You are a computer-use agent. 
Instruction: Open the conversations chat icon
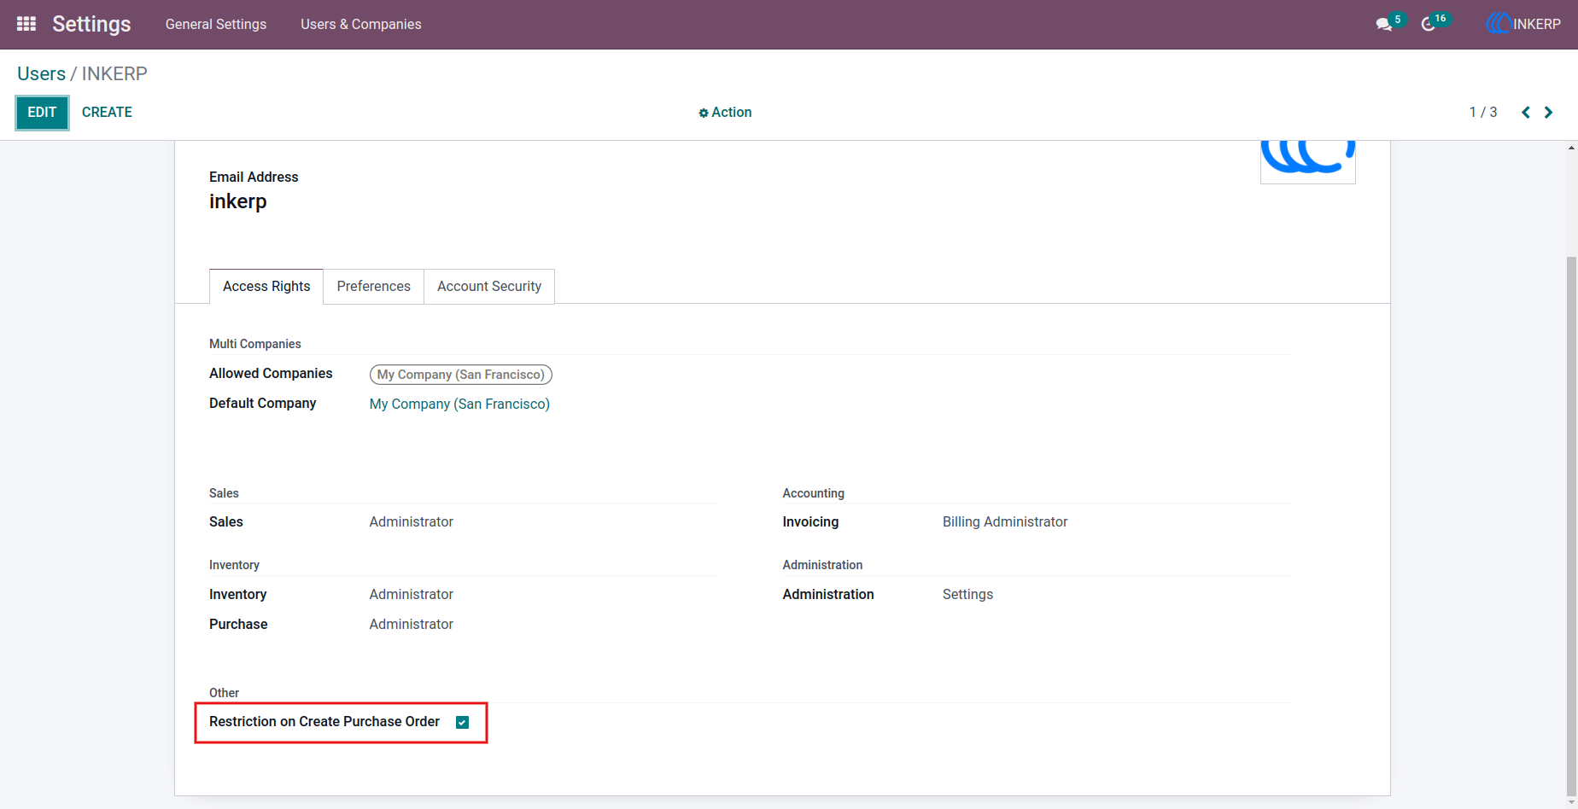[x=1384, y=25]
